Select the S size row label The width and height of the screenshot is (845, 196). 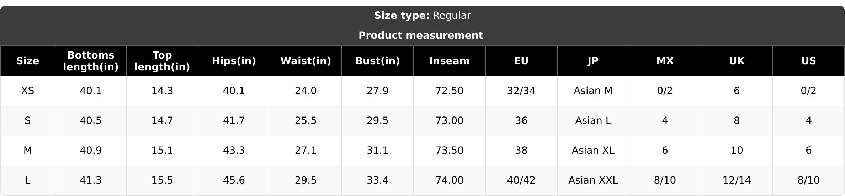tap(28, 121)
